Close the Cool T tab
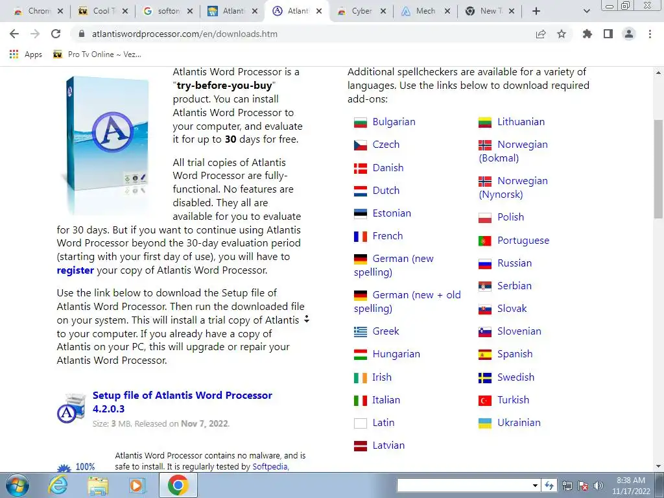 click(125, 11)
